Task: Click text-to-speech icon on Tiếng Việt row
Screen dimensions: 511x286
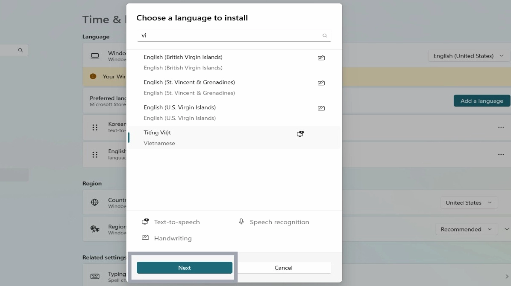Action: click(300, 134)
